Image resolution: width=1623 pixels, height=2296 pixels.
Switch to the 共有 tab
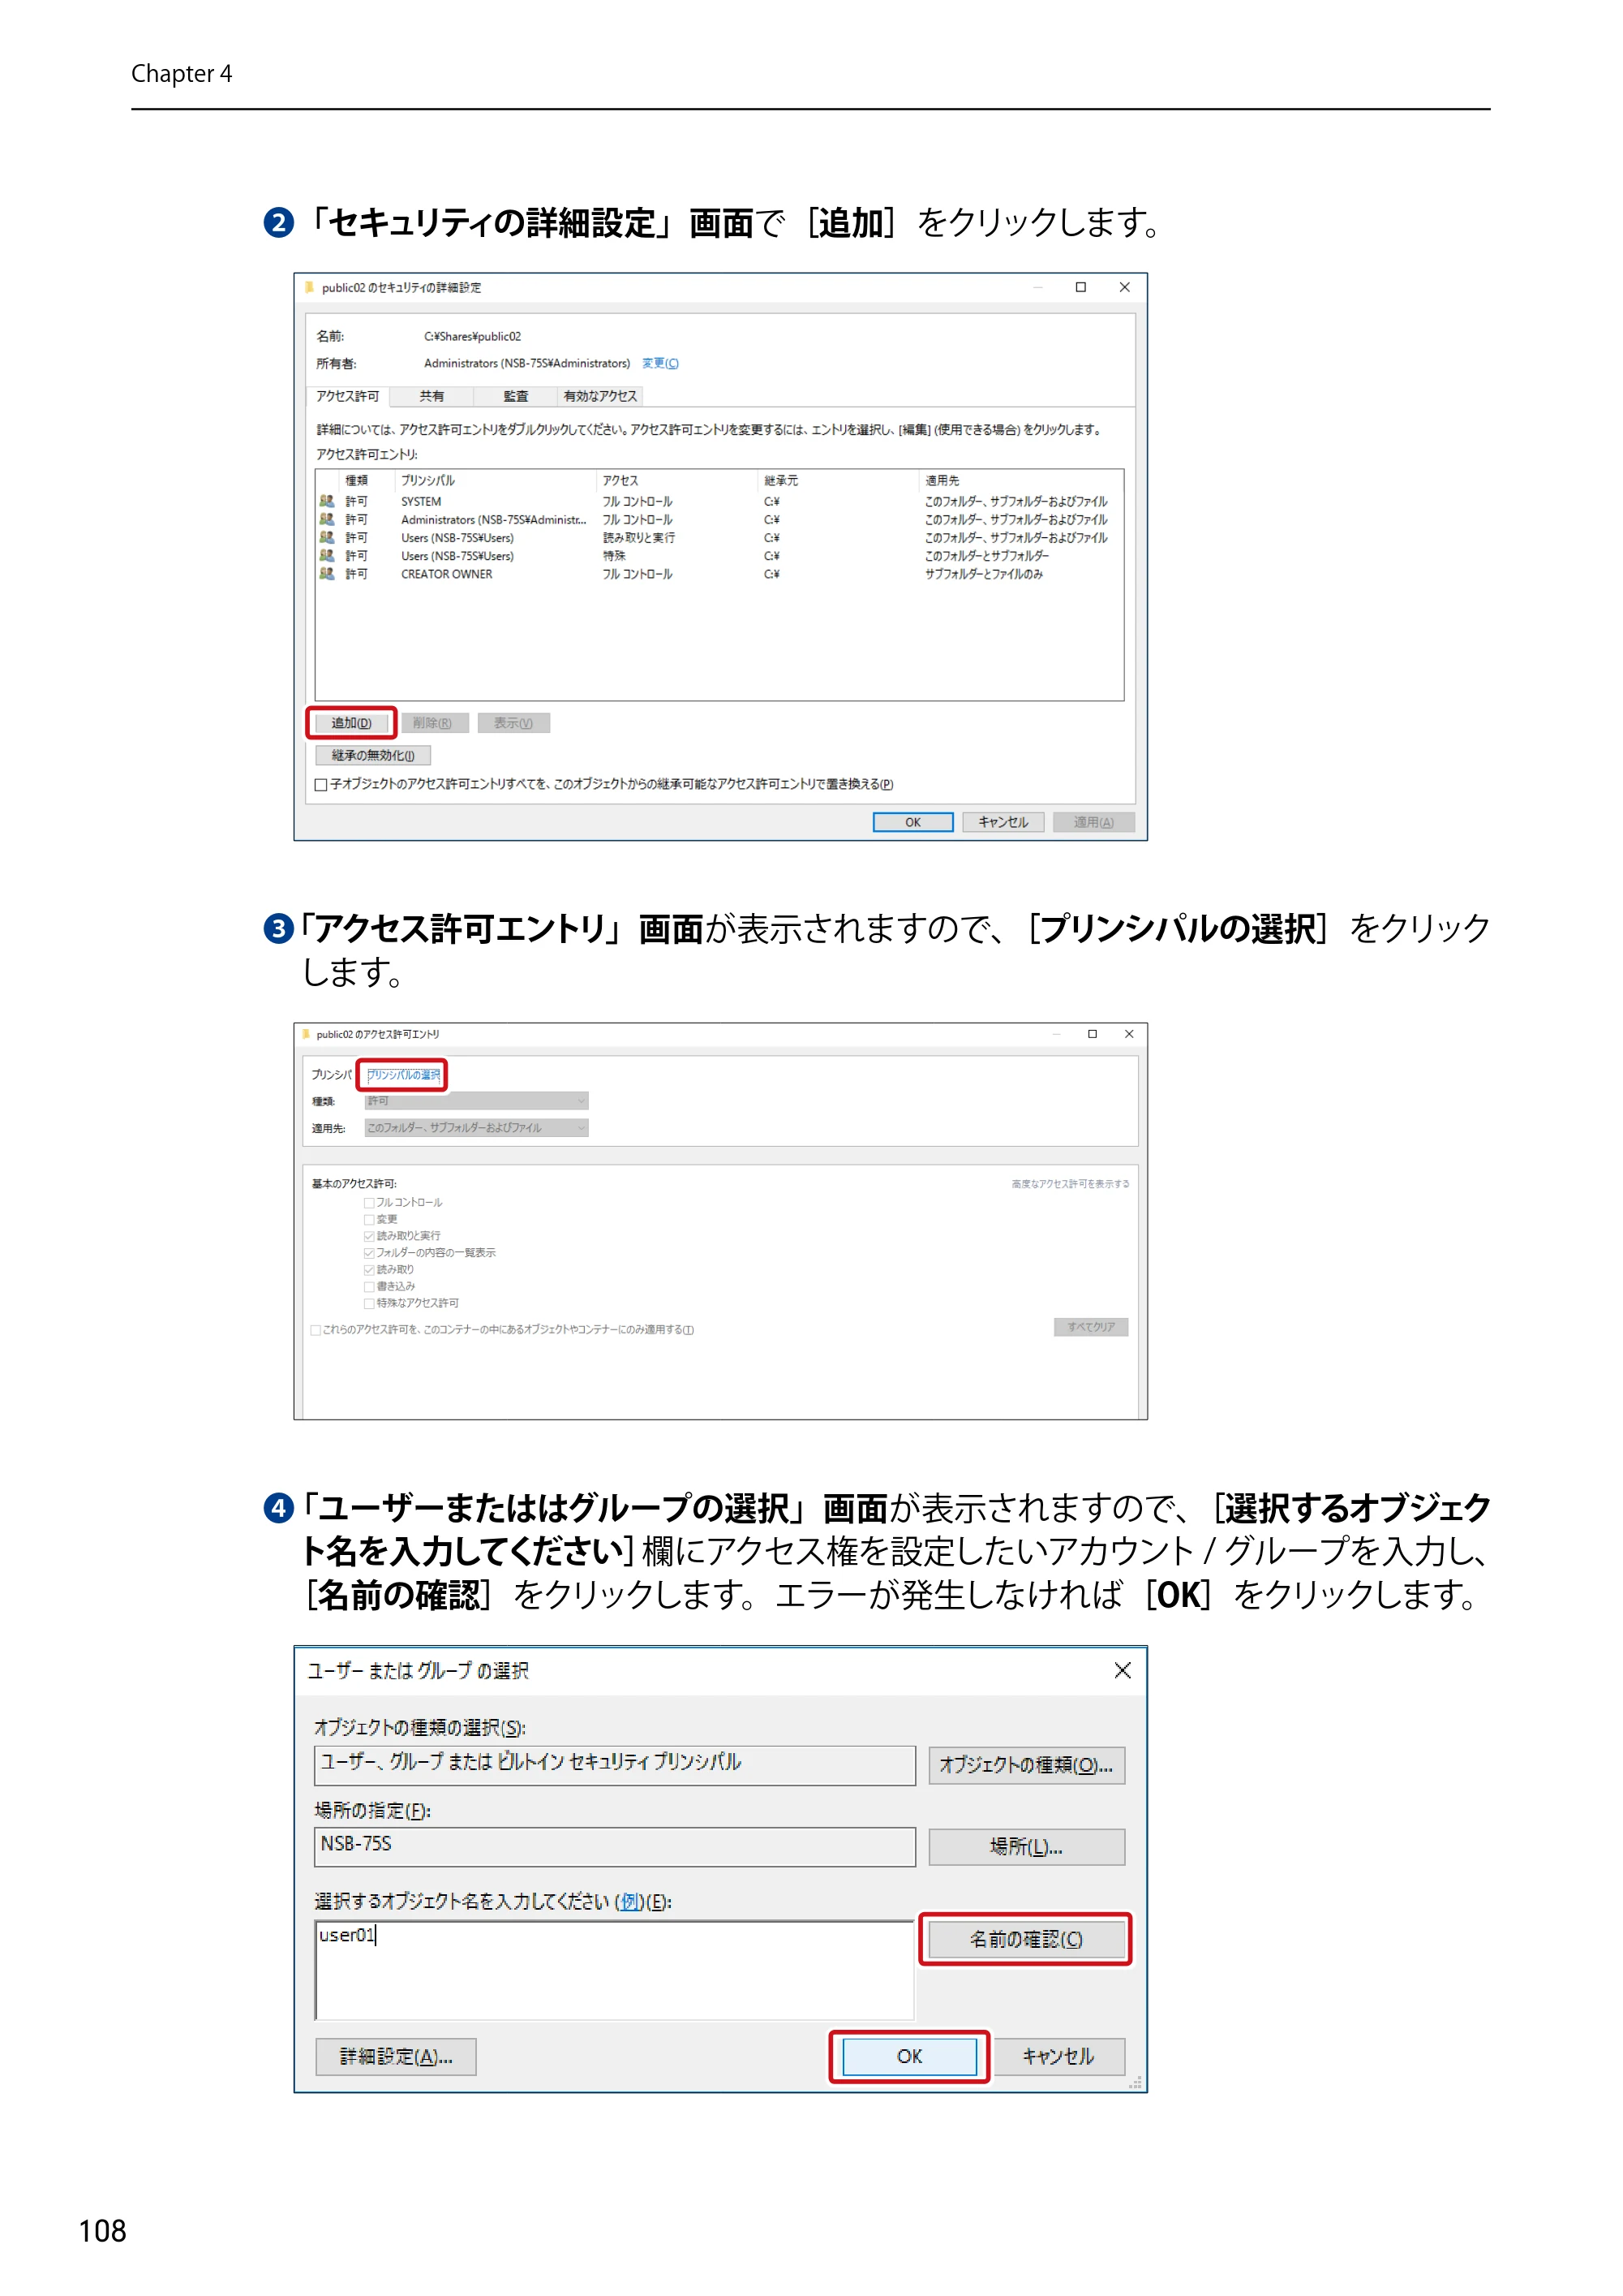click(x=432, y=396)
